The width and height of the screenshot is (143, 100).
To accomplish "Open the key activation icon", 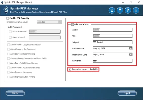I will click(x=120, y=10).
